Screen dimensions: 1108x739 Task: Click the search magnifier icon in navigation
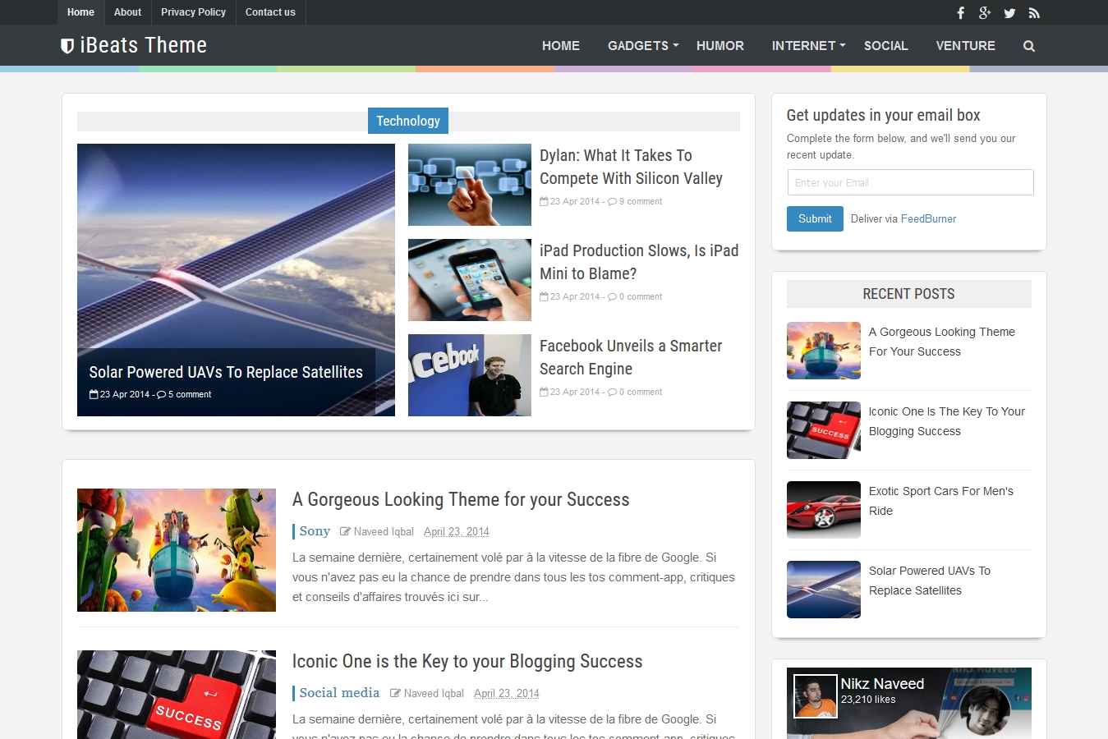1029,46
